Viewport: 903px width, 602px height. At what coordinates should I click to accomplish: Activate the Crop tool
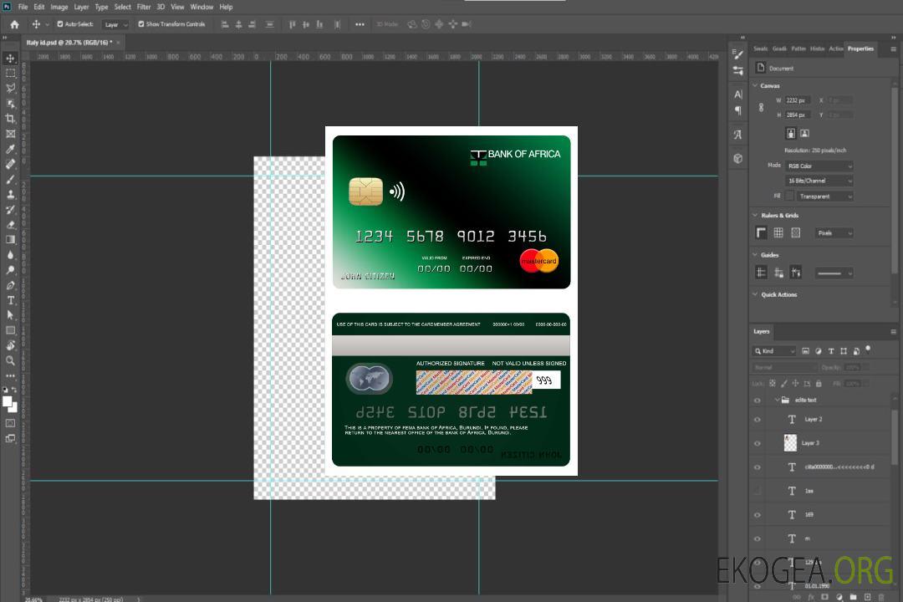[x=10, y=118]
